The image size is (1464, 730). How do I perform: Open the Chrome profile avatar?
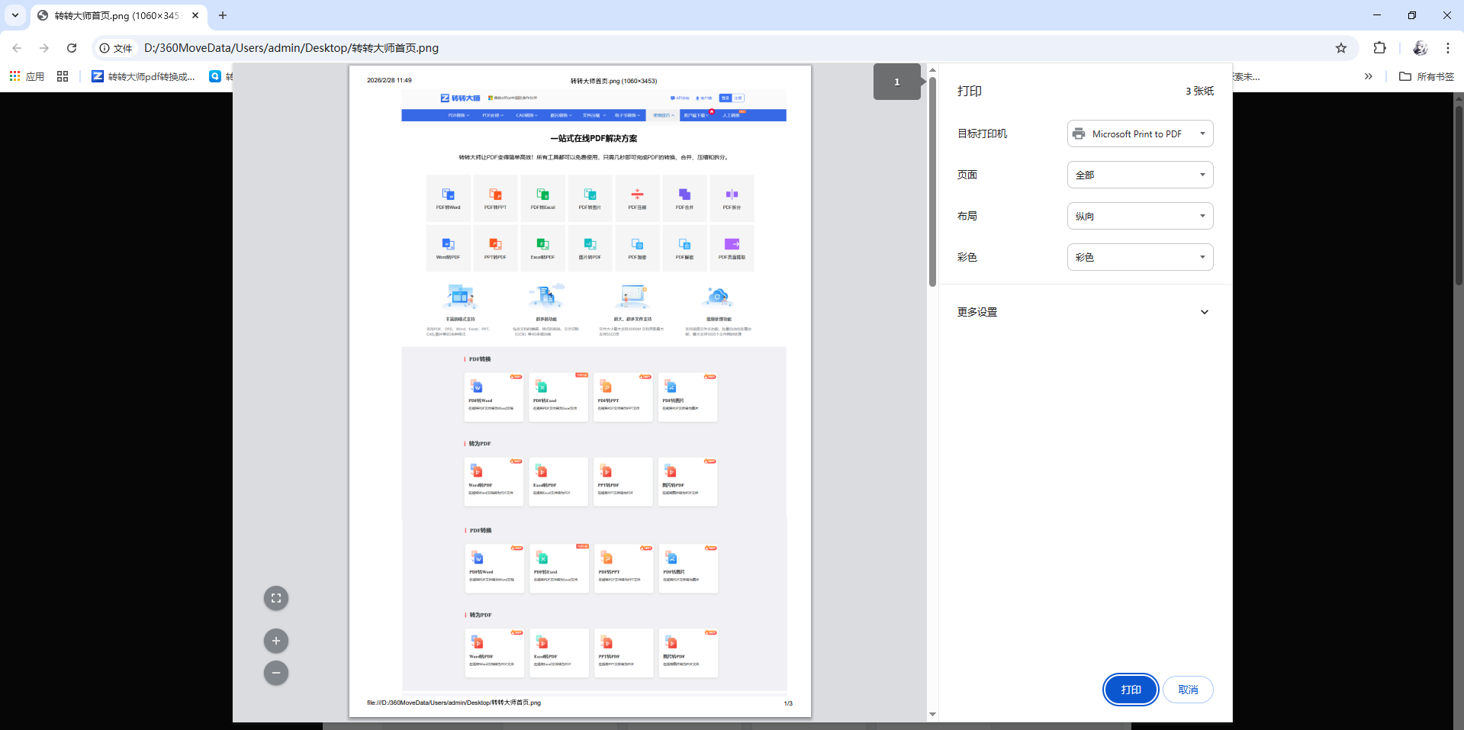[x=1420, y=48]
